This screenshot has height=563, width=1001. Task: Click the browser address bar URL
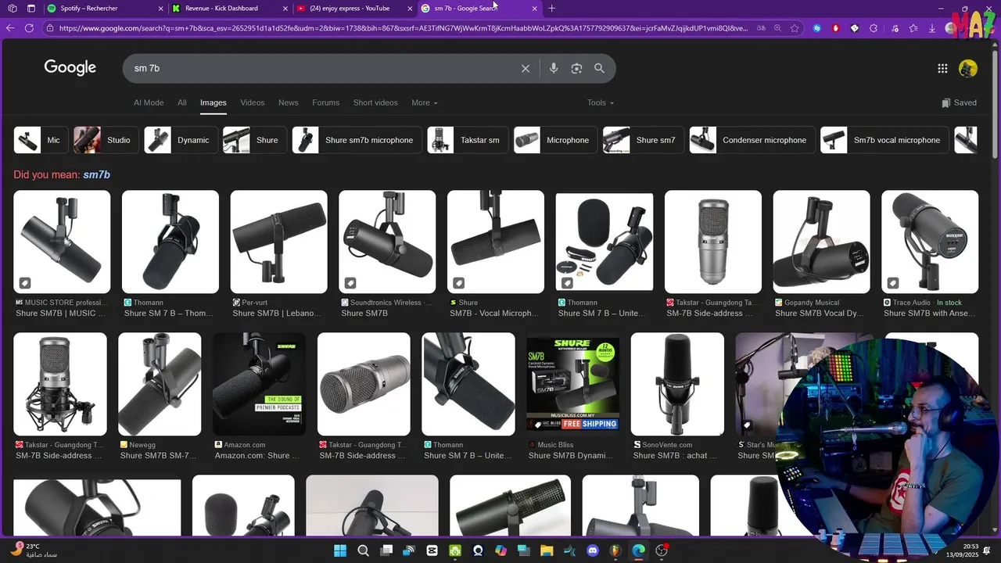click(403, 28)
